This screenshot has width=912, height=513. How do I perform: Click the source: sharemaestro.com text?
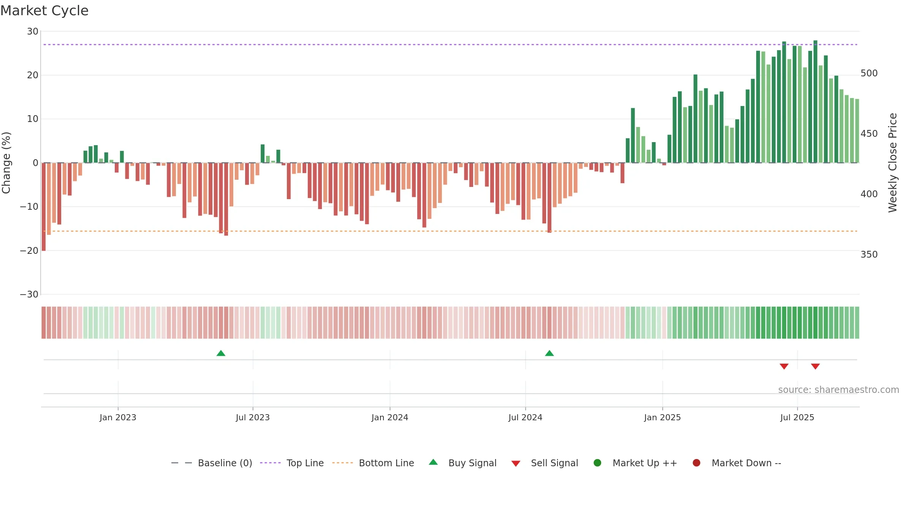point(839,390)
